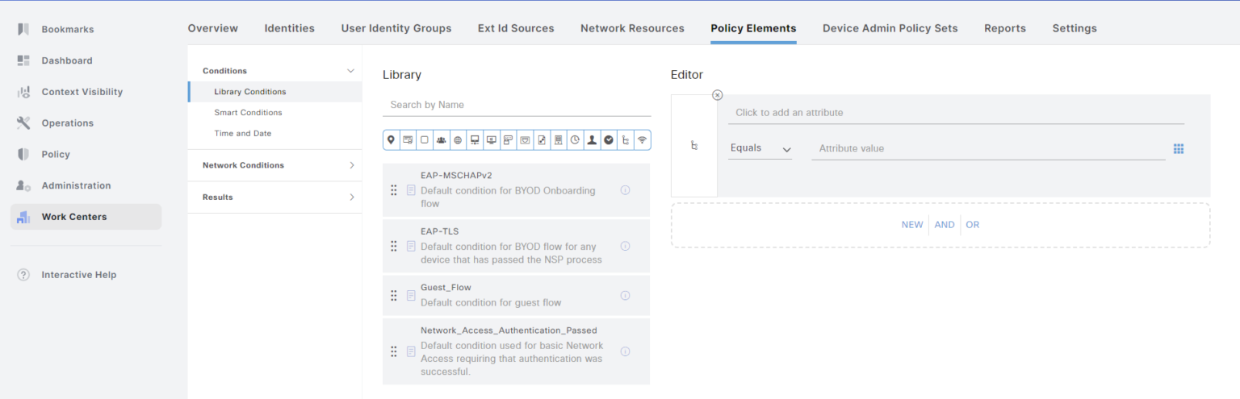1240x399 pixels.
Task: Click drag handle of EAP-MSCHAPv2 row
Action: coord(394,190)
